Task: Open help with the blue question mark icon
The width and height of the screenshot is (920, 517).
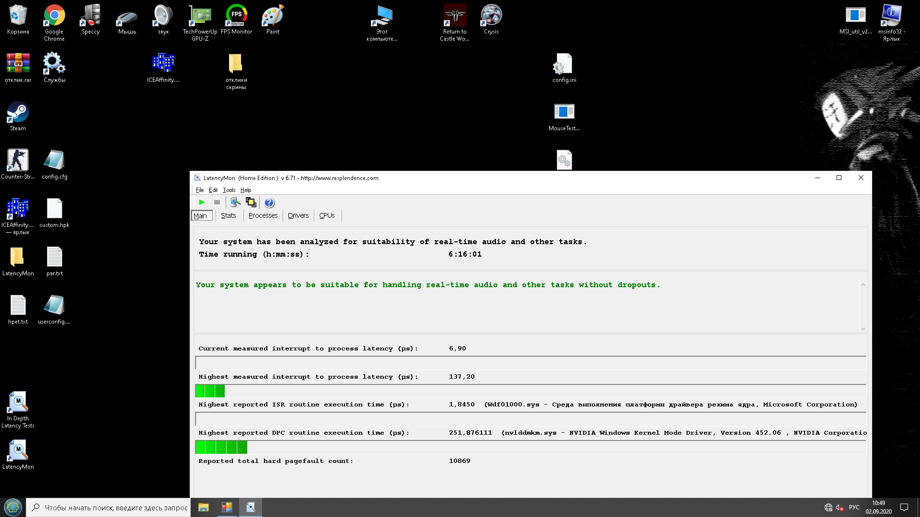Action: [x=269, y=202]
